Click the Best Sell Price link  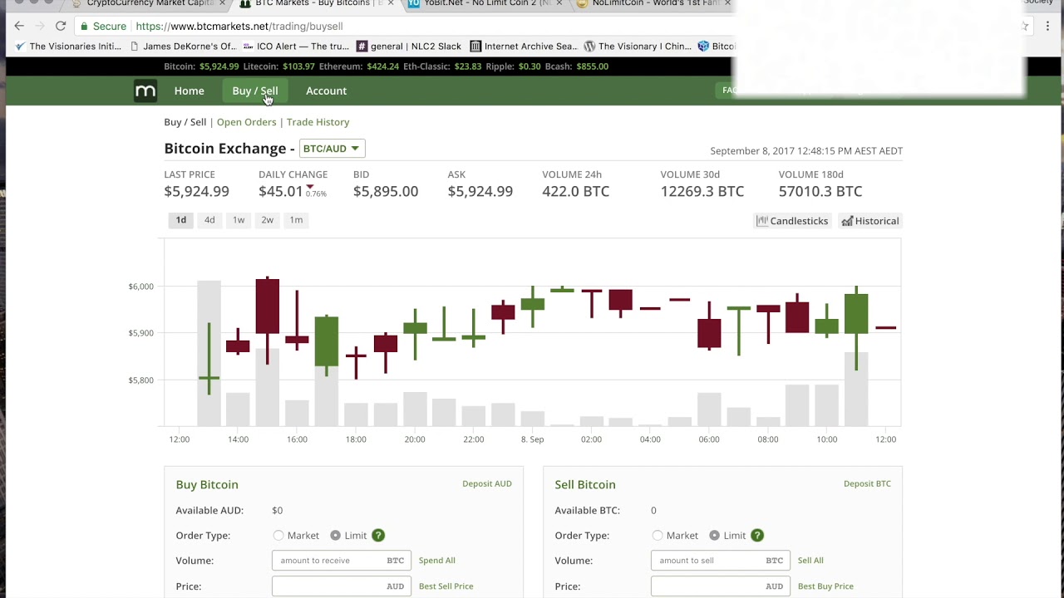point(446,586)
